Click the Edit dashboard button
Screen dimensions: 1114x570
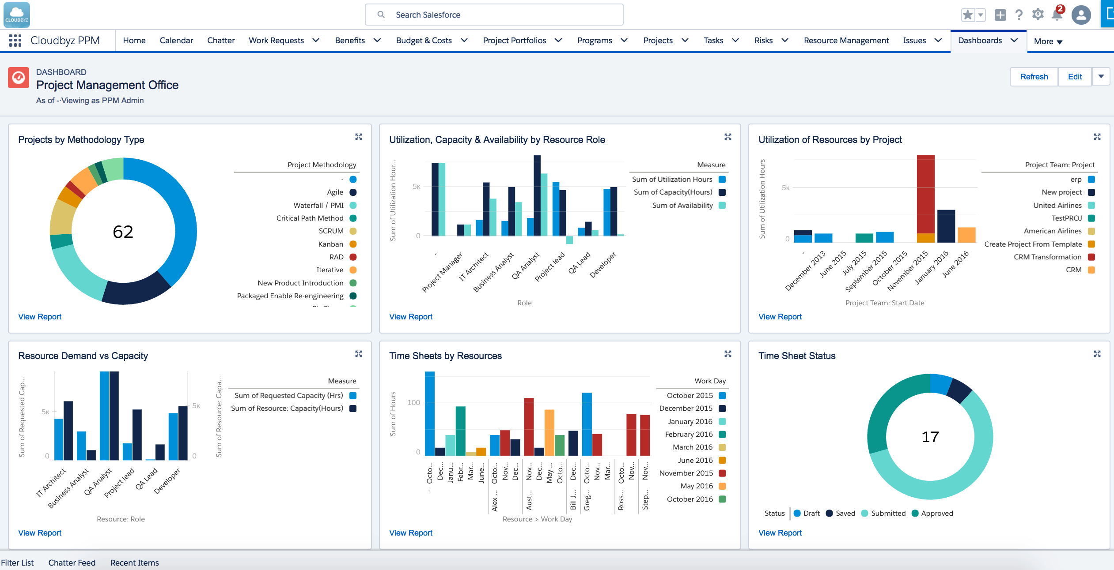point(1075,76)
